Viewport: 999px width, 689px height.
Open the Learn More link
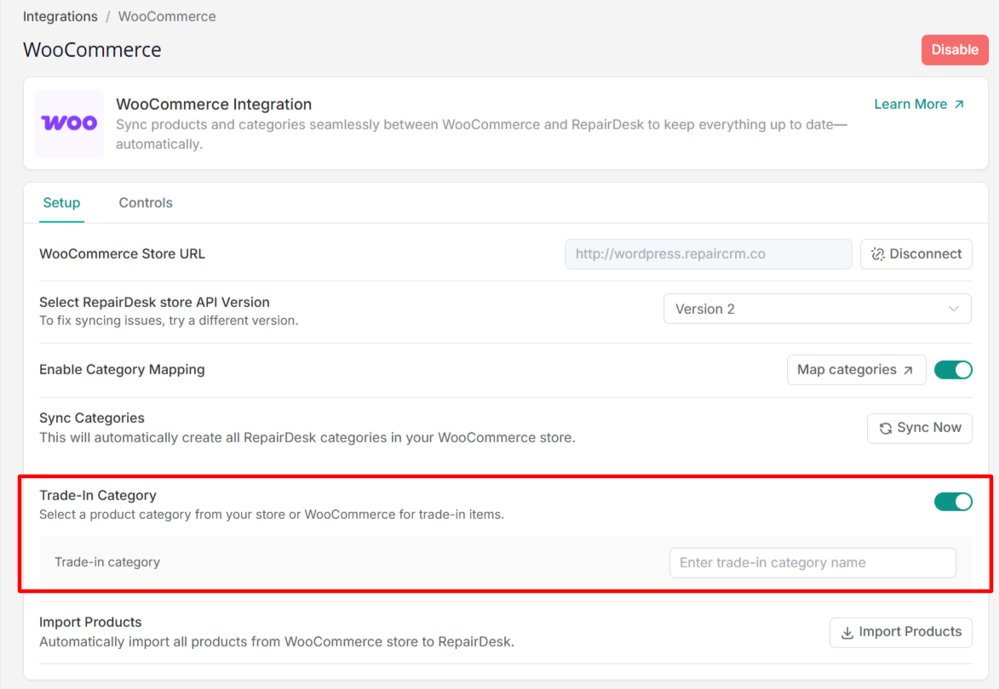910,105
